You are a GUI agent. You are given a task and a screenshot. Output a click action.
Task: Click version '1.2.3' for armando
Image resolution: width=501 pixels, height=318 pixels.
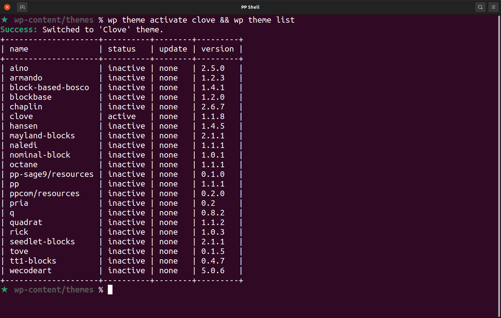(x=213, y=78)
